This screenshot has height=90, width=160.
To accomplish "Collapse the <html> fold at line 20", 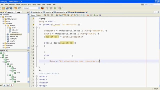I will (36, 76).
